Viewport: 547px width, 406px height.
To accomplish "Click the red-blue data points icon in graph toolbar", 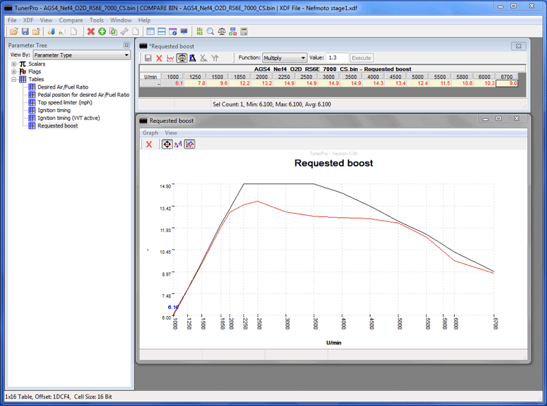I will click(x=178, y=144).
